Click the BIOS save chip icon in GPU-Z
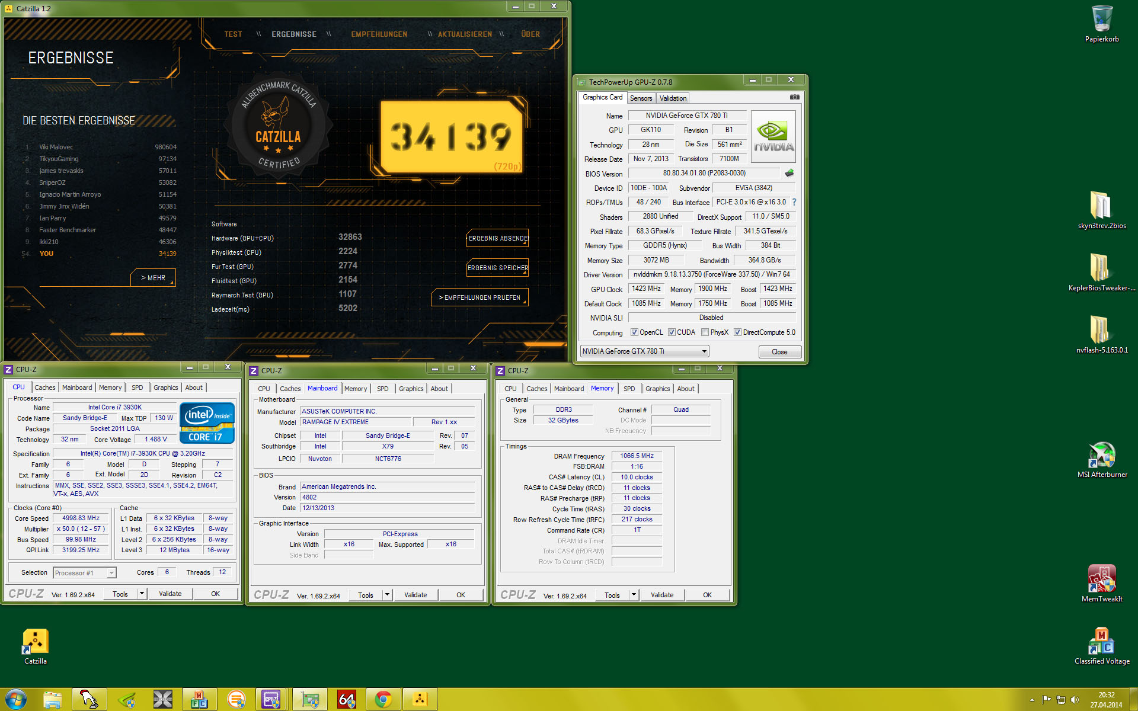Image resolution: width=1138 pixels, height=711 pixels. point(789,173)
